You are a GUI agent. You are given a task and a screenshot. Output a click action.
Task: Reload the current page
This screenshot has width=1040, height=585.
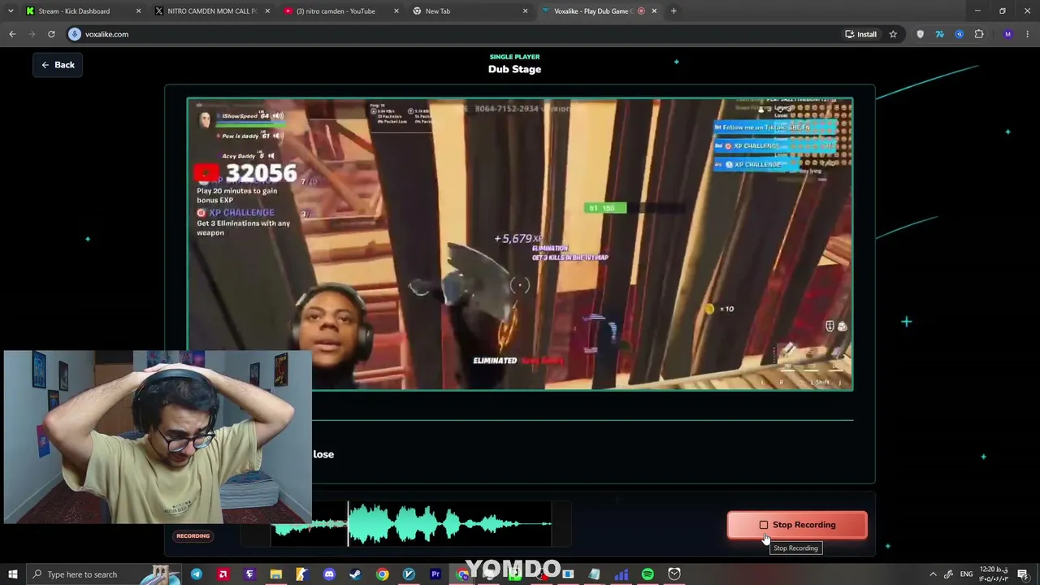coord(51,34)
